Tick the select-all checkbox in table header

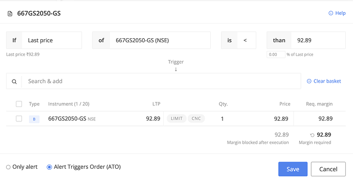19,104
